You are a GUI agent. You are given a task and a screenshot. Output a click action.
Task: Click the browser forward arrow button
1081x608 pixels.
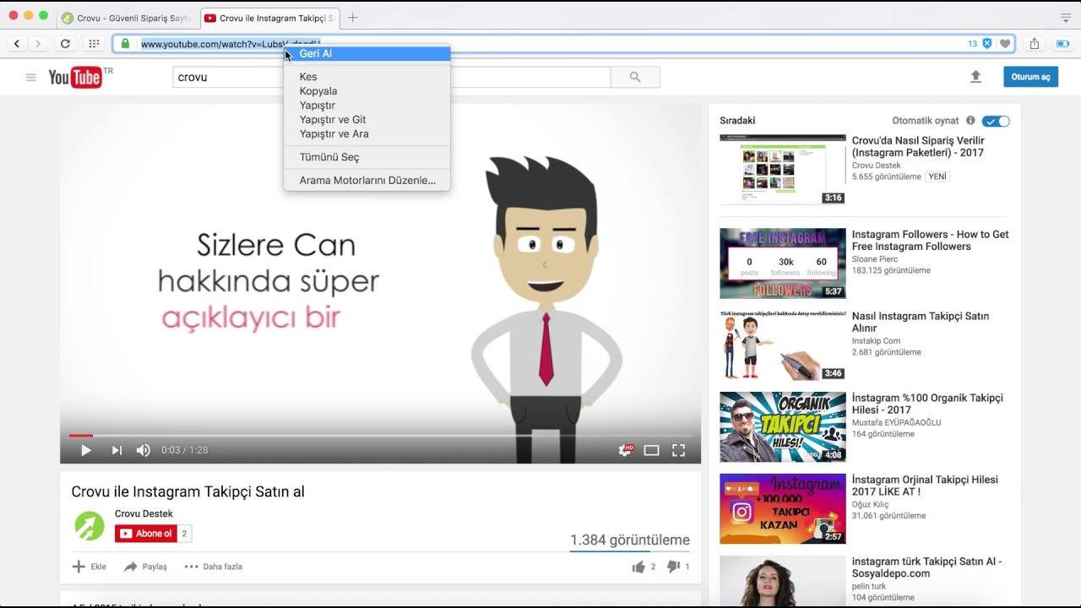coord(38,44)
